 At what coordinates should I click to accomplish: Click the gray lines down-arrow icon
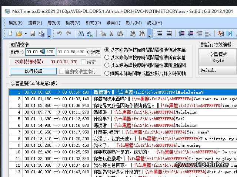pyautogui.click(x=208, y=34)
